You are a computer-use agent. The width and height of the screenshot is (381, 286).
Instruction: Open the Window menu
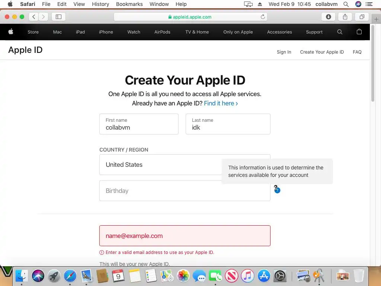pos(159,4)
